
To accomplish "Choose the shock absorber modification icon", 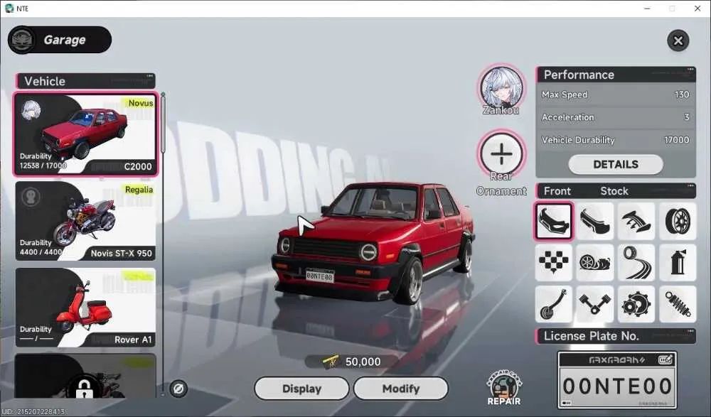I will pos(678,303).
